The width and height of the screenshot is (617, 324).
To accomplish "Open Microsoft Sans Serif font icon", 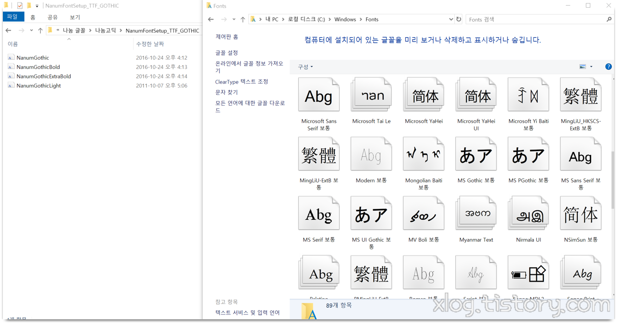I will 319,95.
